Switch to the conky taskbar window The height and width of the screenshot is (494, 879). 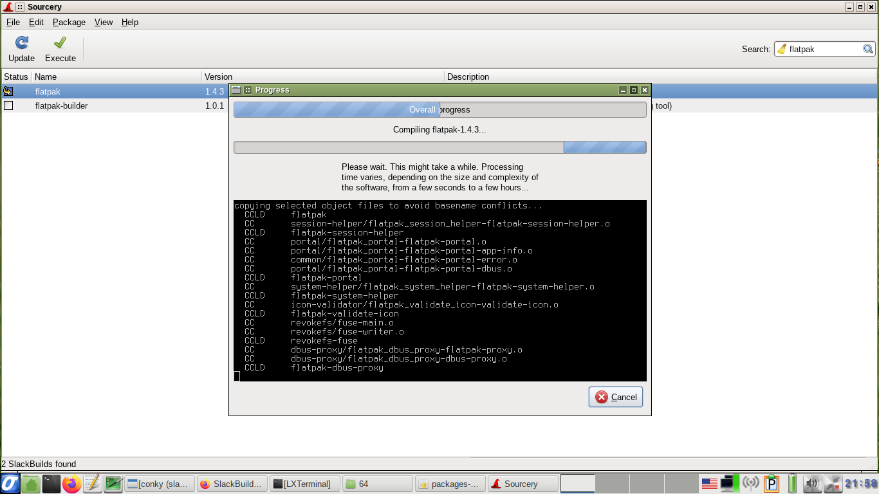(160, 484)
